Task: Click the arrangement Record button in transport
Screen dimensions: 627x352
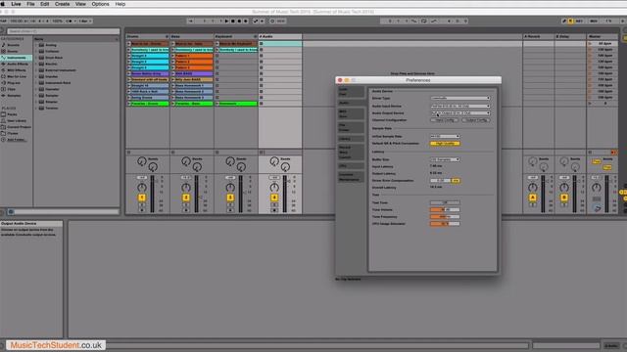Action: 239,21
